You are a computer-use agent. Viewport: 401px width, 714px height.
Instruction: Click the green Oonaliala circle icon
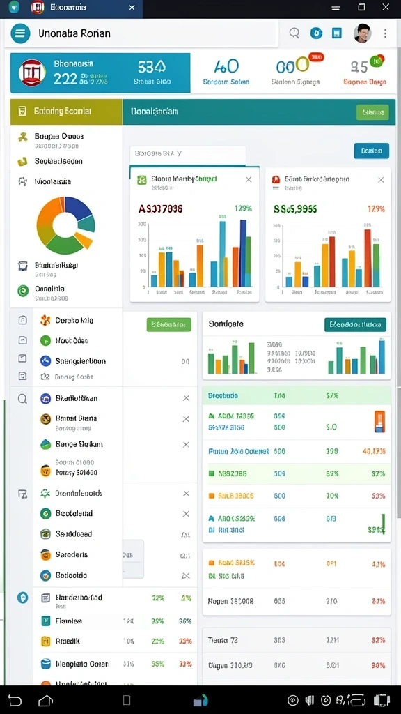click(23, 291)
